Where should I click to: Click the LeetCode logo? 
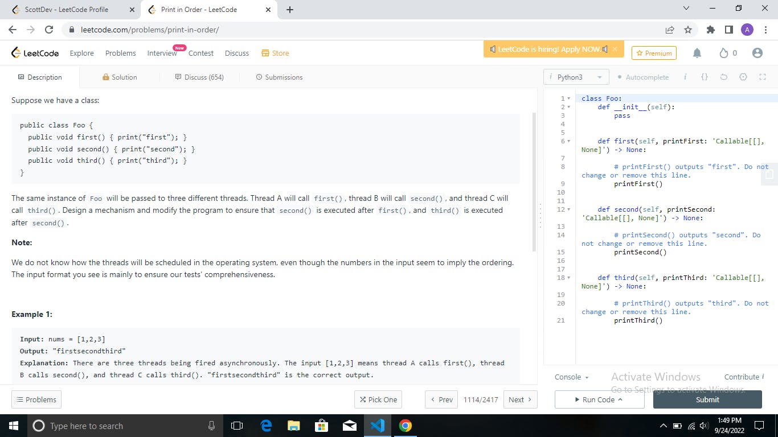[35, 53]
